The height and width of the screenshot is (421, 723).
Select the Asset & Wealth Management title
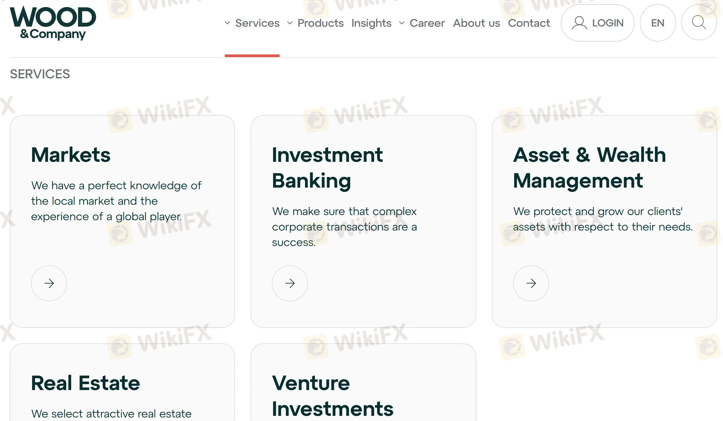click(589, 168)
